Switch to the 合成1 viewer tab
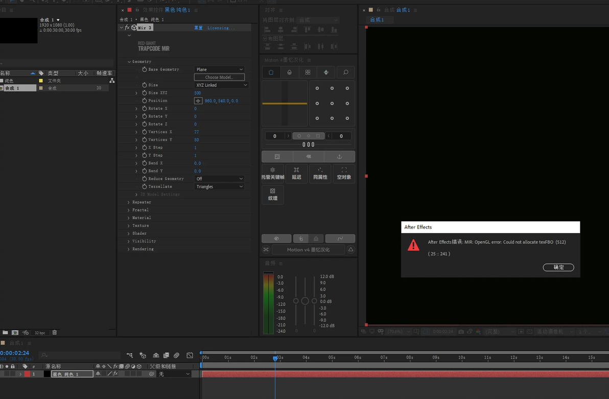Viewport: 609px width, 399px height. (377, 20)
